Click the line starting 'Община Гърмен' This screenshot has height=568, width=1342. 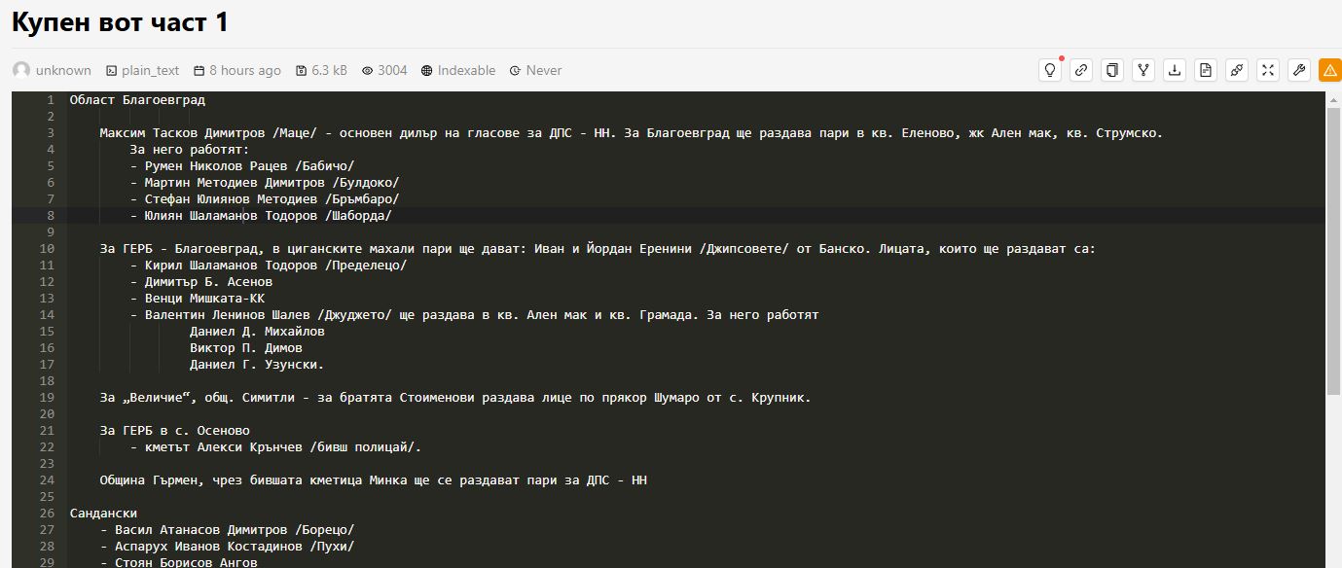374,480
